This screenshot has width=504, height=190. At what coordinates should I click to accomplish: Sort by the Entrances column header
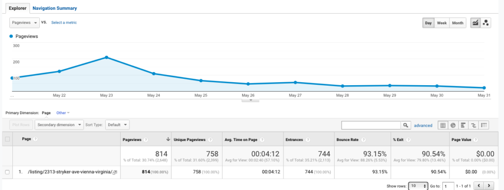(294, 140)
